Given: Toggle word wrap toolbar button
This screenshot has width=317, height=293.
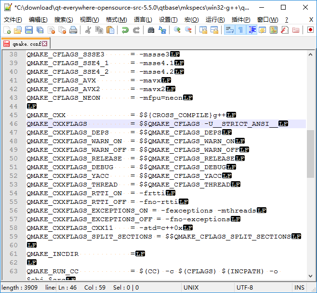Looking at the screenshot, I should [x=229, y=30].
